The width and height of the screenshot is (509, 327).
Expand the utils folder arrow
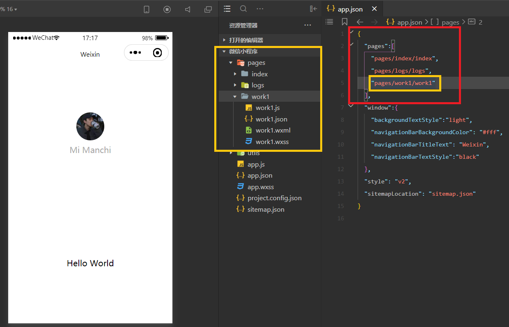[231, 153]
